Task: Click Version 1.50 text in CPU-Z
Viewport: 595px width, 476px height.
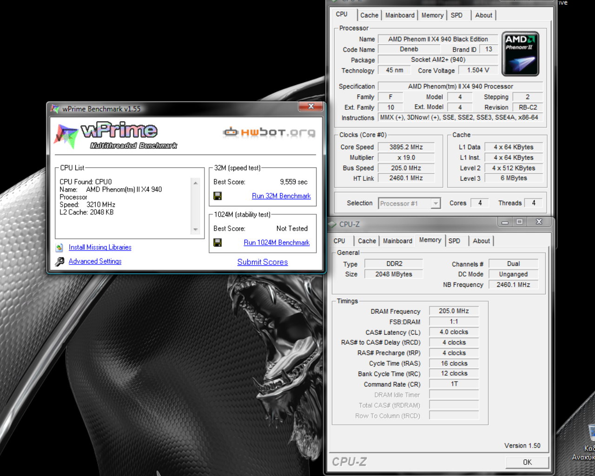Action: pos(522,445)
